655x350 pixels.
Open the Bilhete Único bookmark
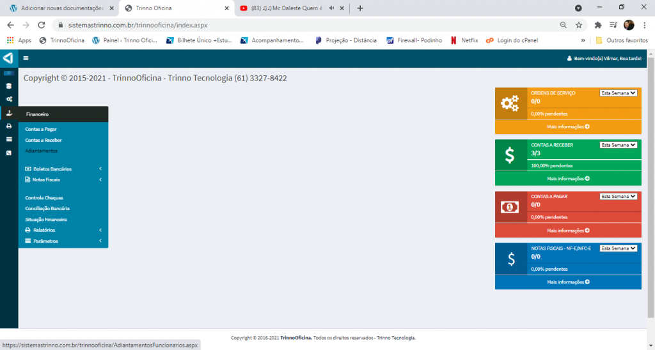pos(199,40)
